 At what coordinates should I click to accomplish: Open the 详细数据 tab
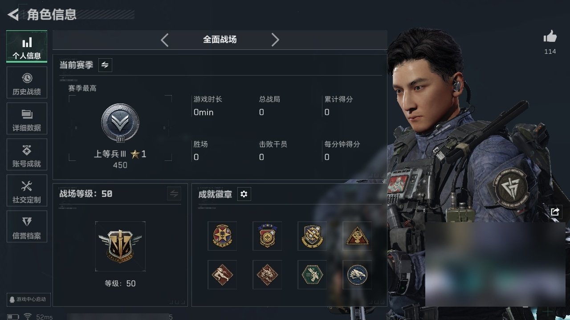[x=27, y=119]
